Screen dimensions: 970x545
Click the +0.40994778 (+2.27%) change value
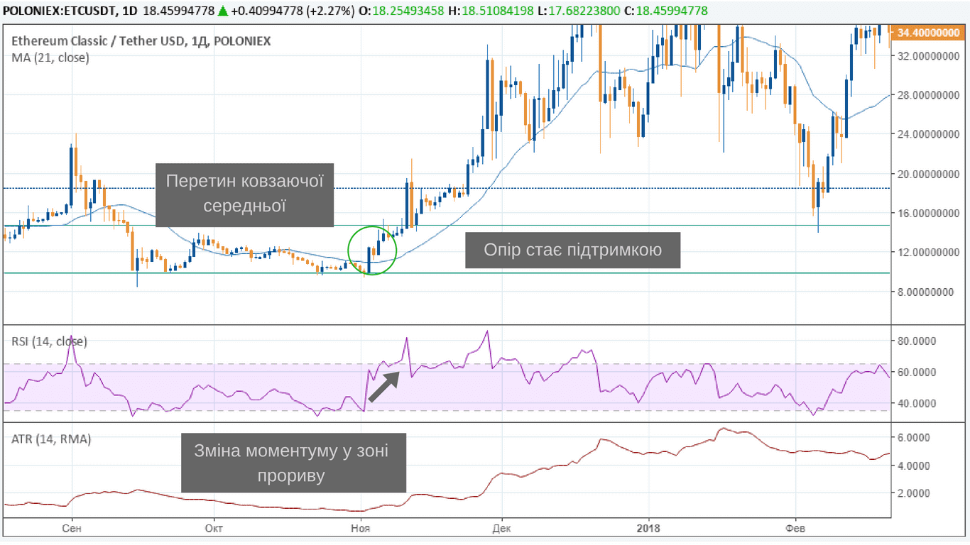pyautogui.click(x=293, y=11)
